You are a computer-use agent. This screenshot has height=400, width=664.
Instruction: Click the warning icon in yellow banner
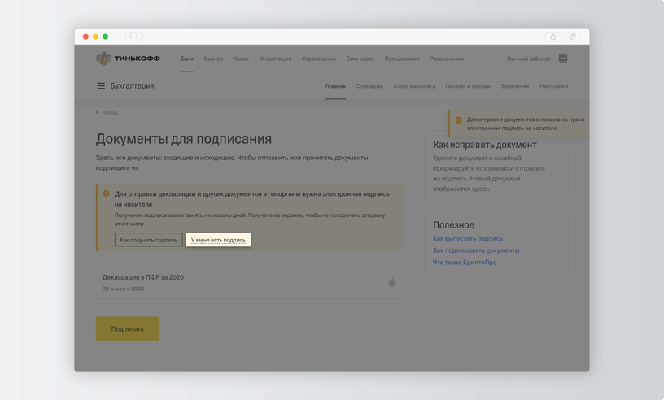click(x=106, y=193)
